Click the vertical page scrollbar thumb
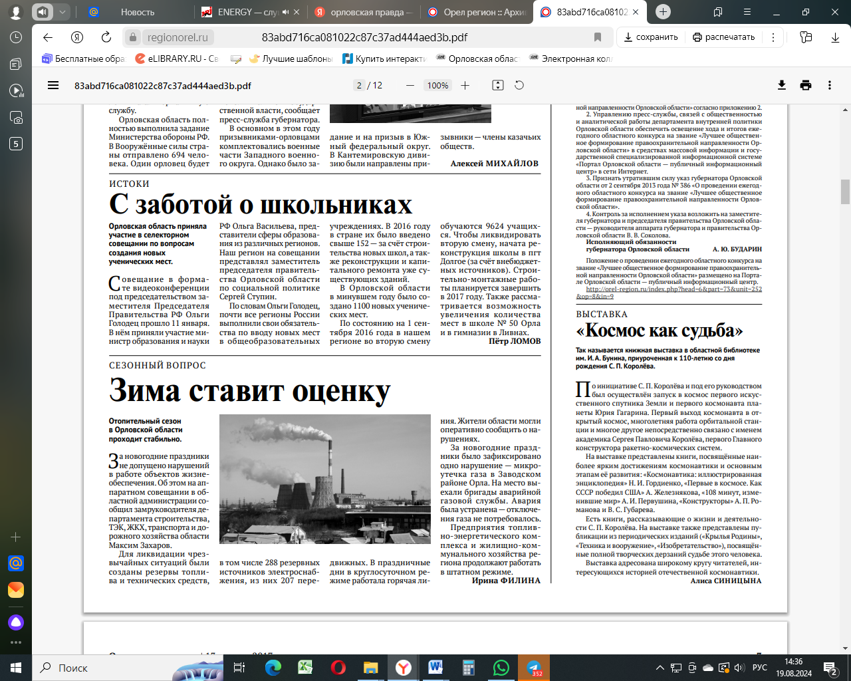 tap(845, 192)
